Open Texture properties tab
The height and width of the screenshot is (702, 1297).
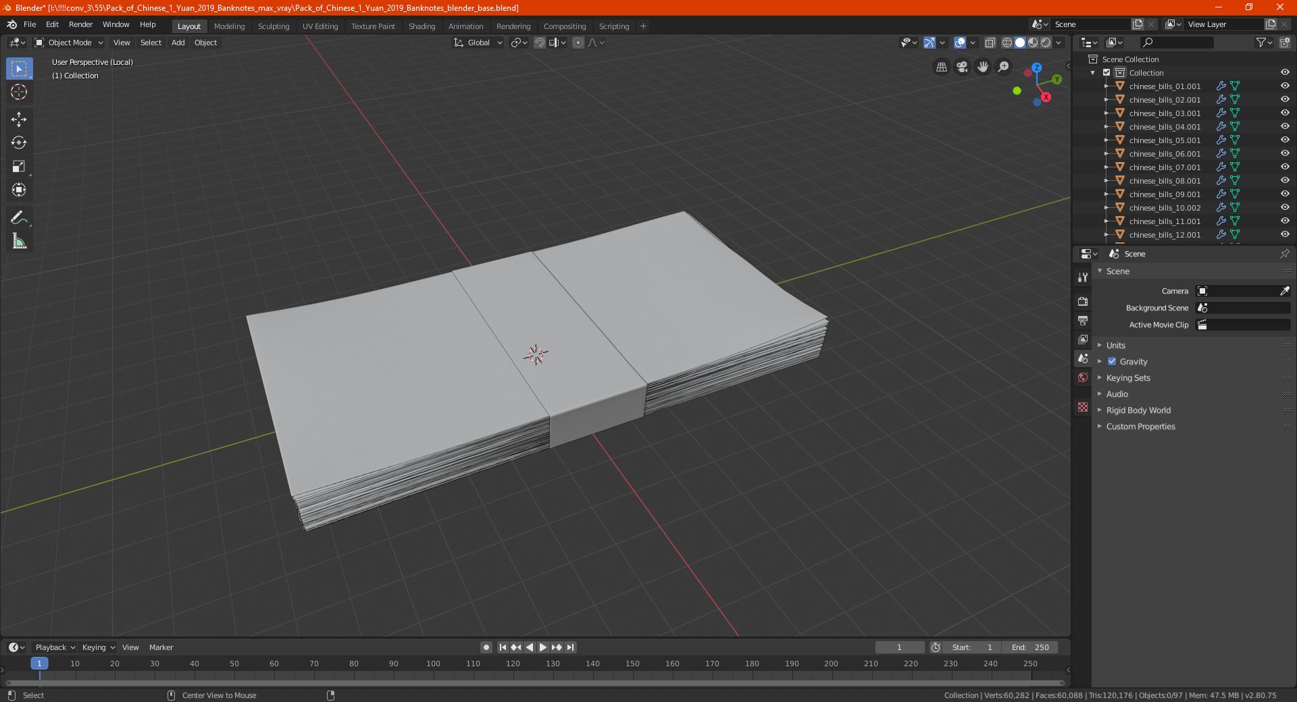coord(1083,407)
